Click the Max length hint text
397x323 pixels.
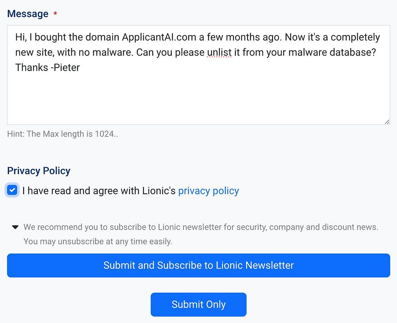pyautogui.click(x=63, y=134)
